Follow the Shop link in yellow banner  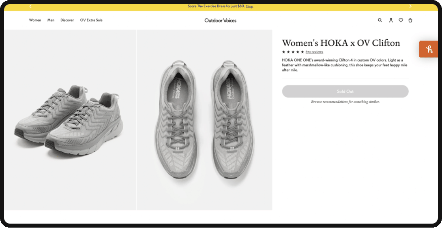pyautogui.click(x=249, y=6)
